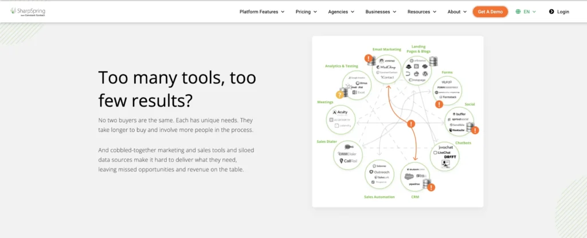Click the orange alert on Social circle
This screenshot has height=238, width=587.
[475, 130]
